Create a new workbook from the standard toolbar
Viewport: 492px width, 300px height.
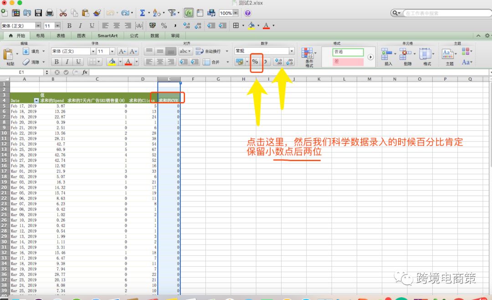click(5, 13)
